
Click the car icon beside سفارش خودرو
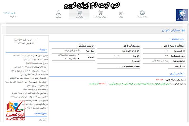(183, 30)
